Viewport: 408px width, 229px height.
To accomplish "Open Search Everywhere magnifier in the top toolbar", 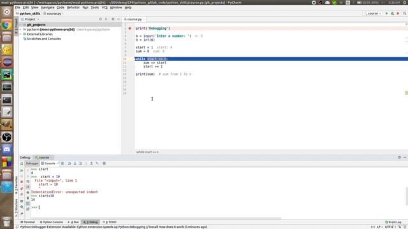I will 405,13.
